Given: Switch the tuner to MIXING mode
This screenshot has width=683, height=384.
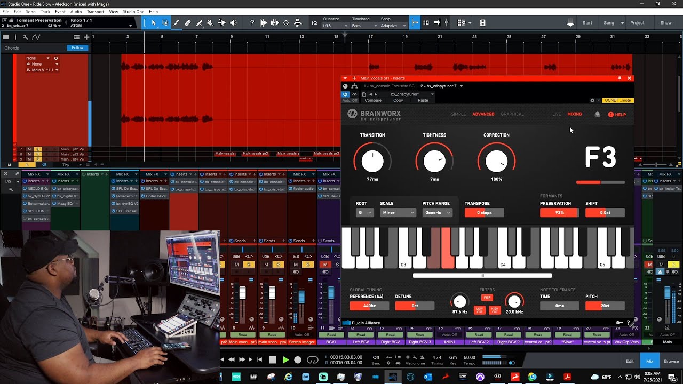Looking at the screenshot, I should [x=575, y=114].
